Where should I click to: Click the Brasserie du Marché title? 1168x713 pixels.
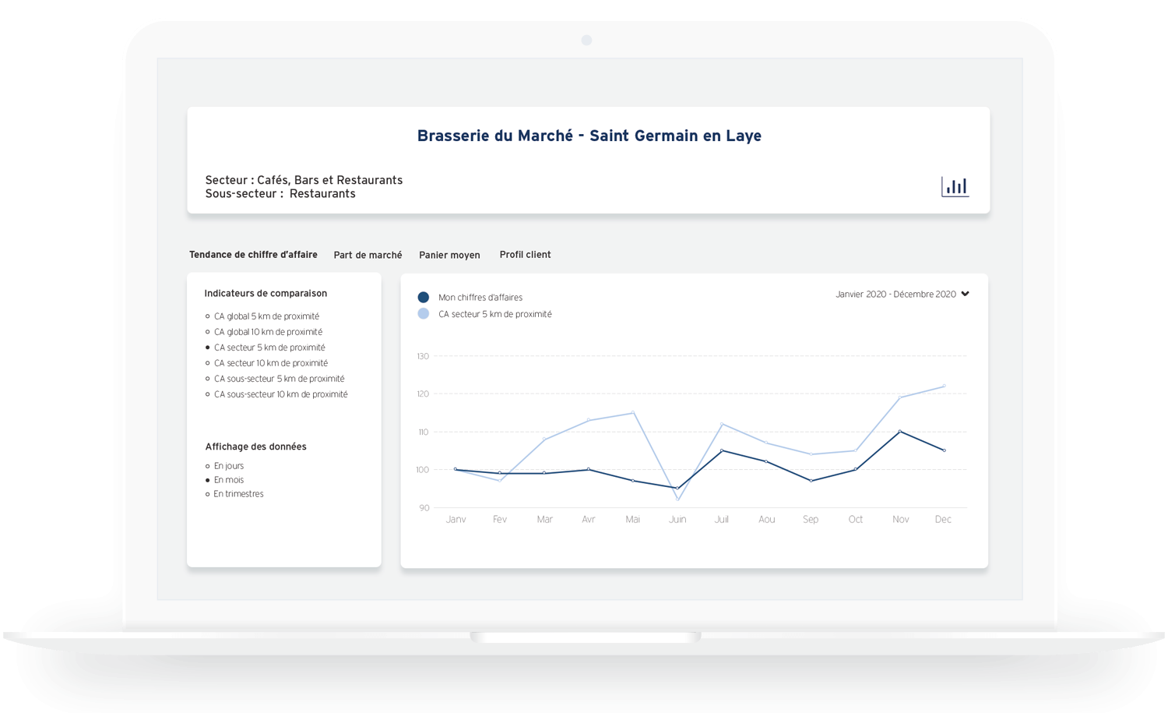click(589, 136)
